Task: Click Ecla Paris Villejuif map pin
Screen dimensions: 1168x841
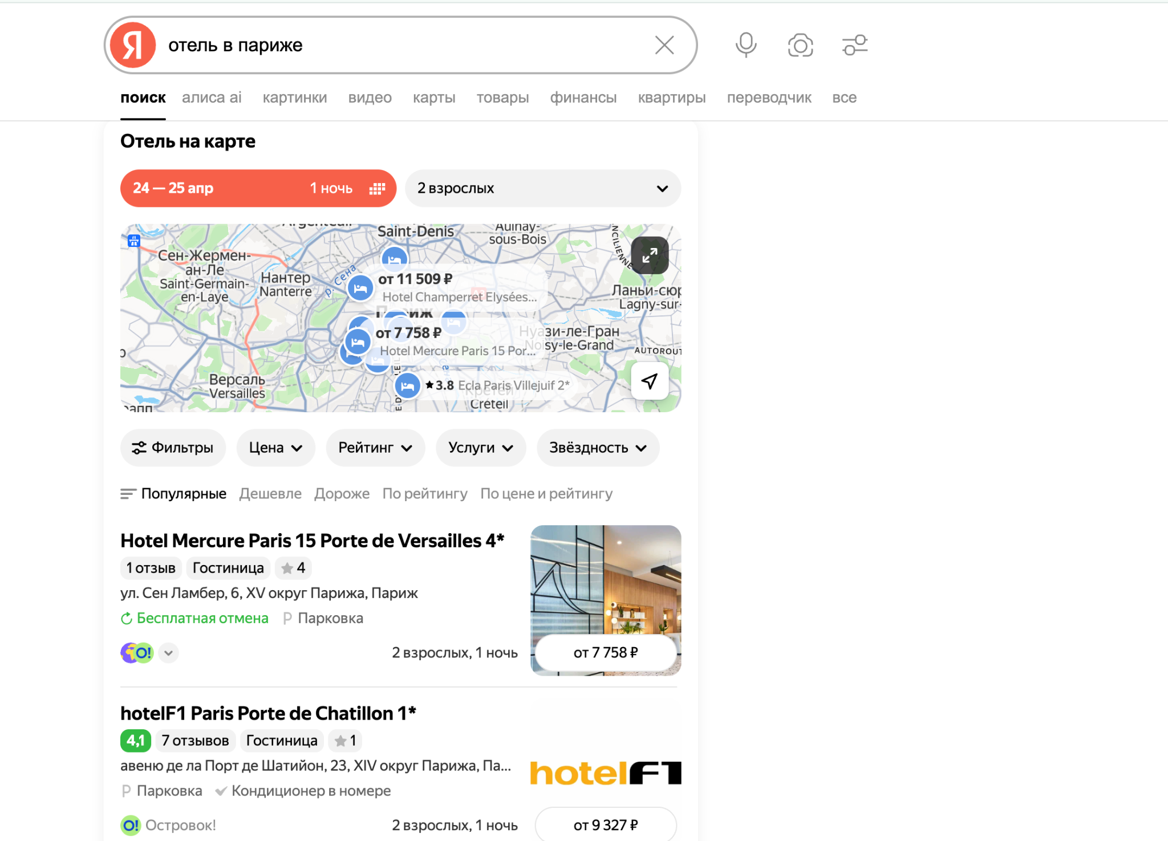Action: click(408, 386)
